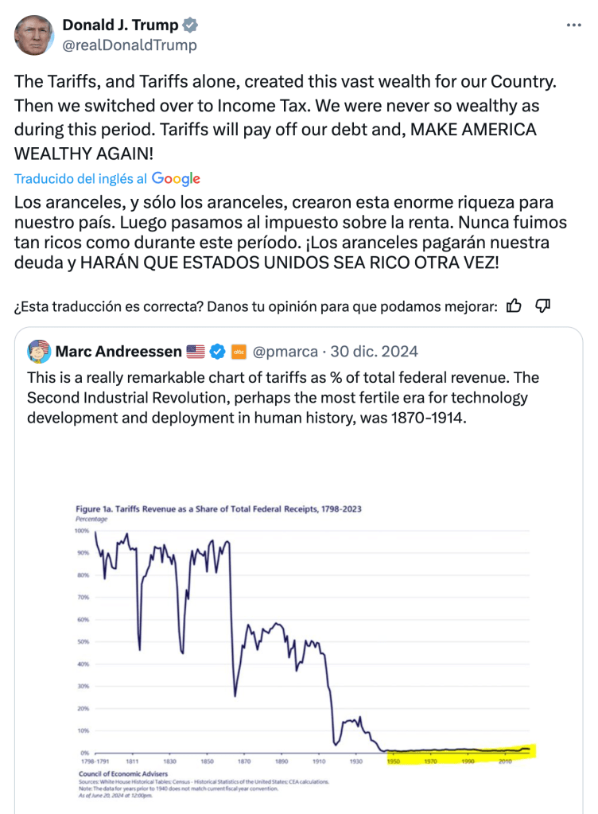Viewport: 598px width, 814px height.
Task: Click the "Traducido del inglés al" link
Action: (81, 179)
